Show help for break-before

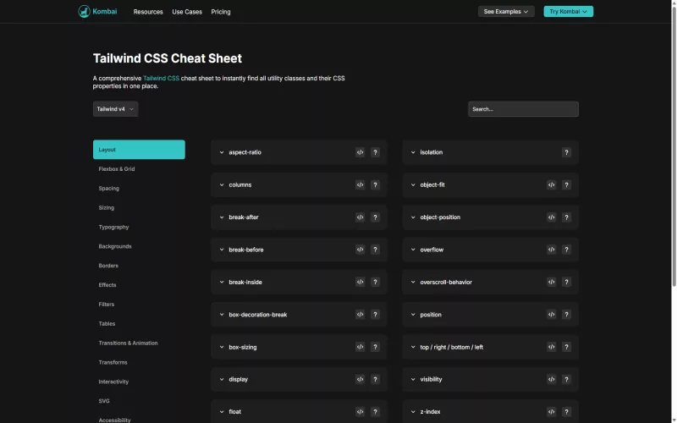point(375,250)
